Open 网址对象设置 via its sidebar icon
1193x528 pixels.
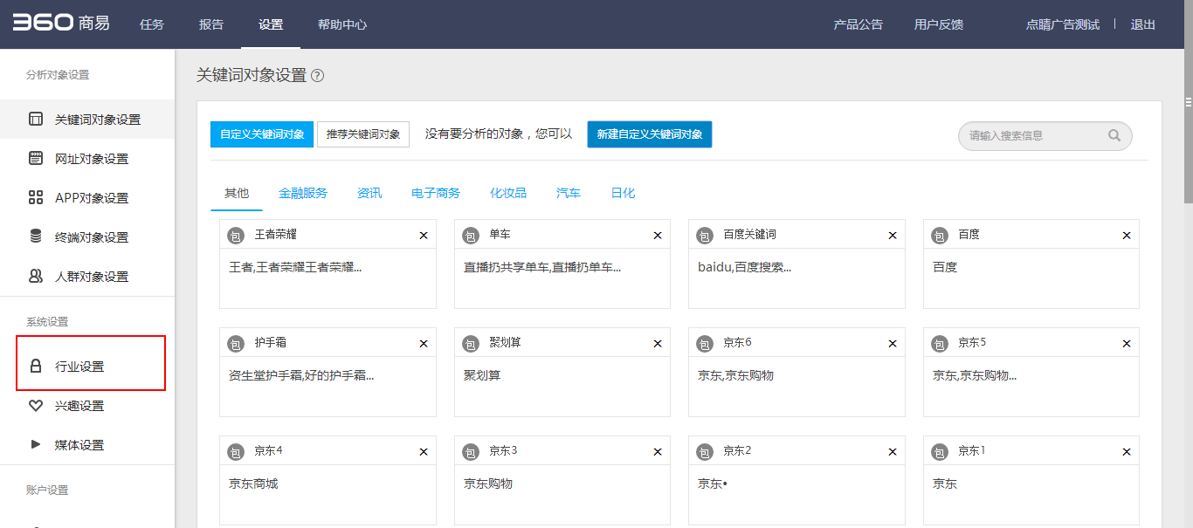pos(36,159)
